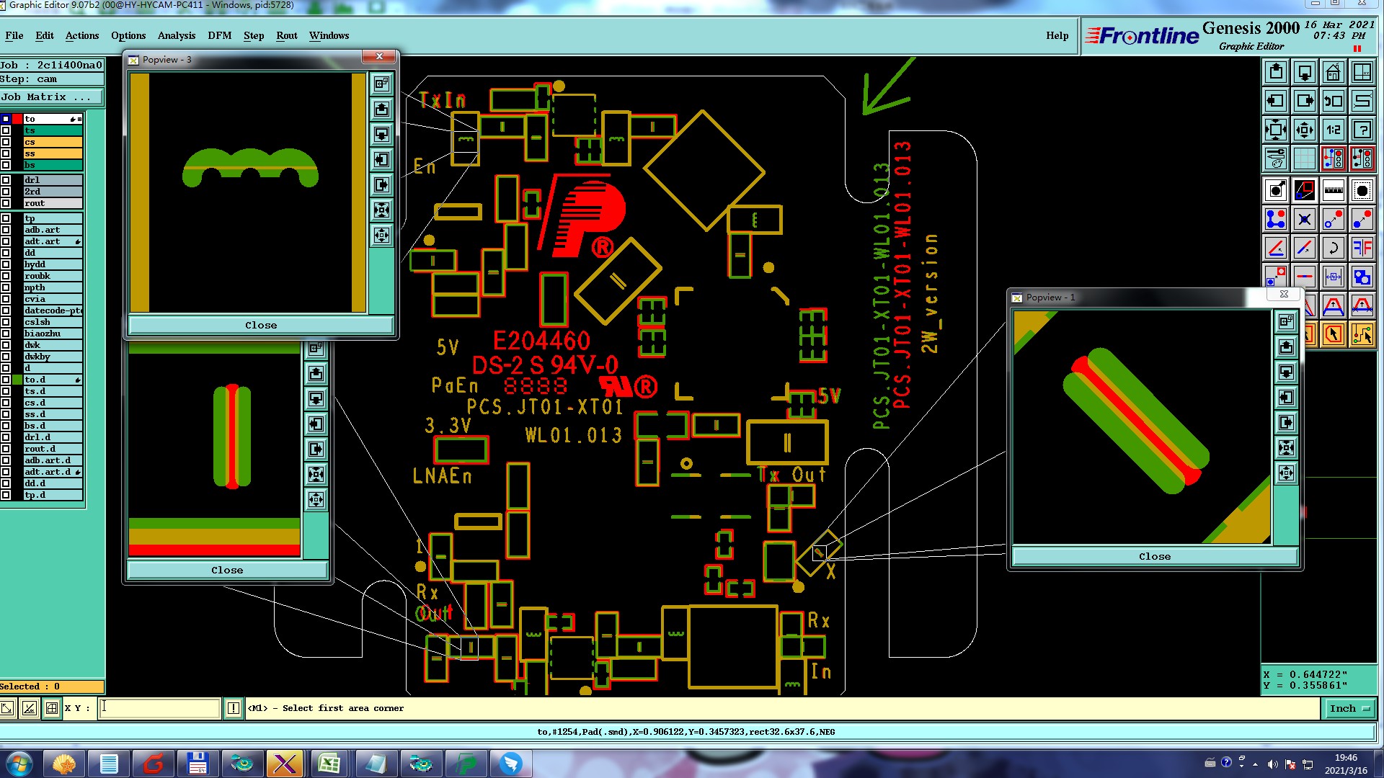Open the Inch units dropdown
1384x778 pixels.
tap(1349, 708)
